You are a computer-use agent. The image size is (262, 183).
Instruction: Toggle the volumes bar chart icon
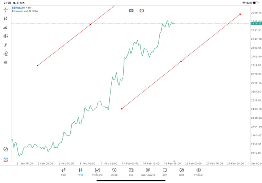5,27
